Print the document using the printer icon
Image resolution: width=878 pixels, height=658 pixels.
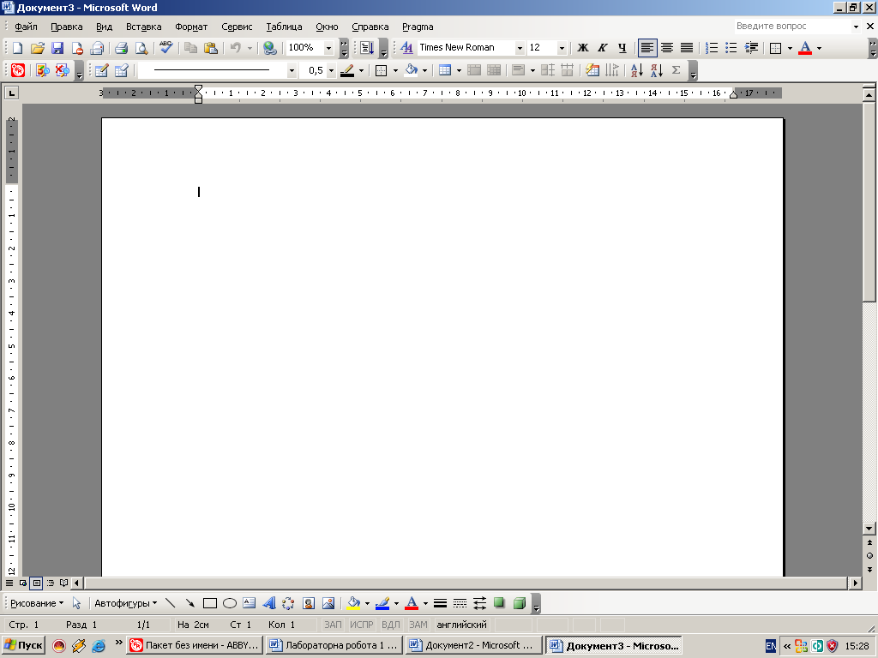121,48
